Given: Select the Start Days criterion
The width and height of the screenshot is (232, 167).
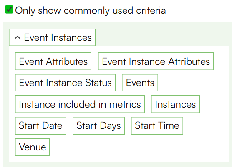Looking at the screenshot, I should click(x=98, y=125).
